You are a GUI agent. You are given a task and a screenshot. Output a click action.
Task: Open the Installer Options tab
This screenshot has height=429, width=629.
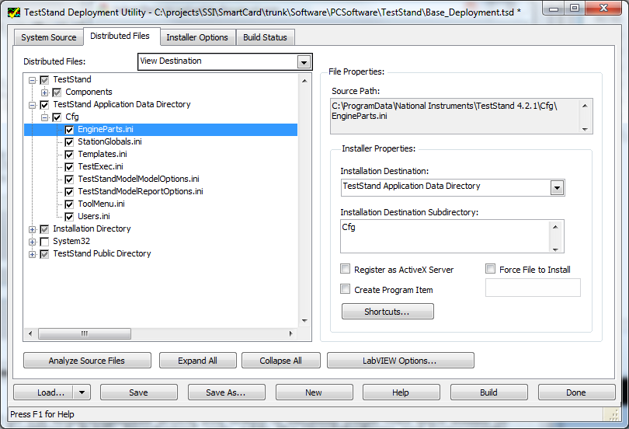[197, 37]
